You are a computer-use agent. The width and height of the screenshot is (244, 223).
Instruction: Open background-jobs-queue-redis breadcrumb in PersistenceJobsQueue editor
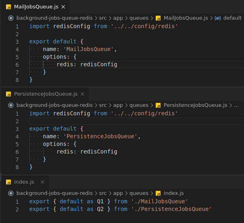tap(55, 105)
